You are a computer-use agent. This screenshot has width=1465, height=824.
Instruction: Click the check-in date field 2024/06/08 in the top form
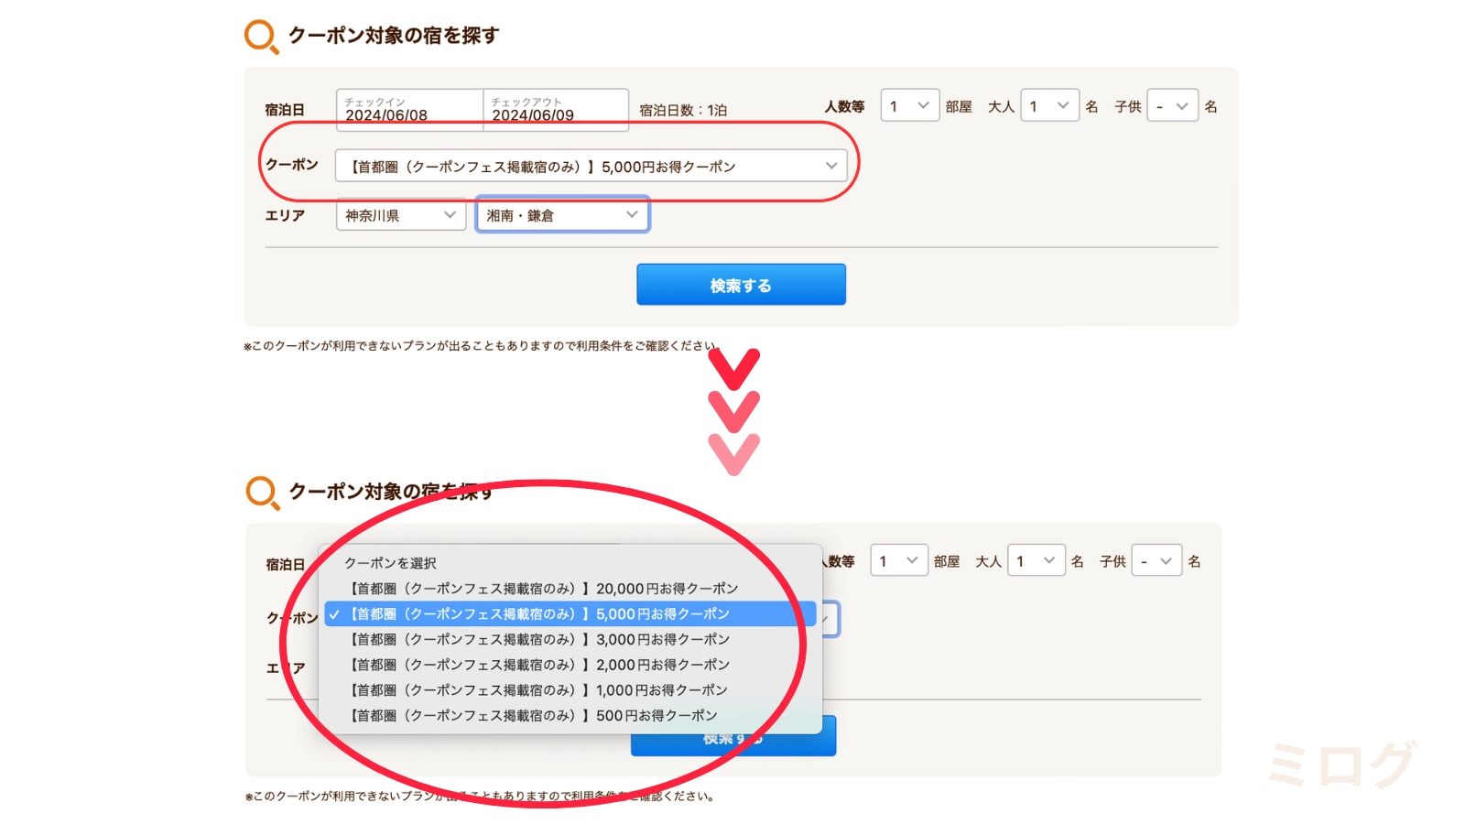click(409, 109)
